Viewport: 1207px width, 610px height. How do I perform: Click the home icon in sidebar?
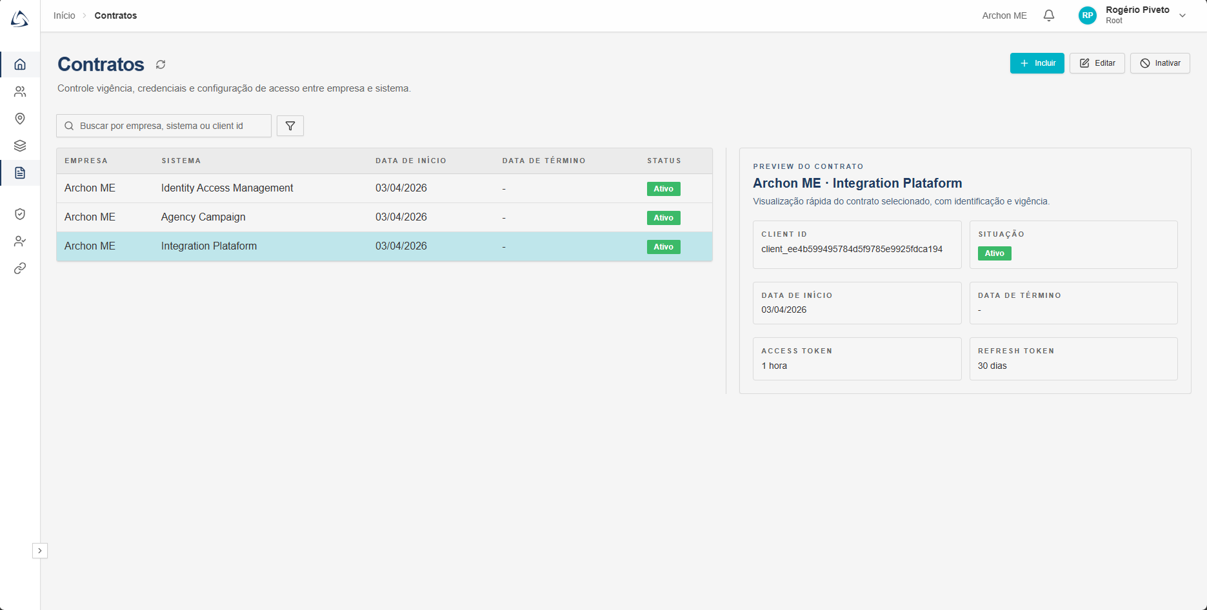click(20, 64)
